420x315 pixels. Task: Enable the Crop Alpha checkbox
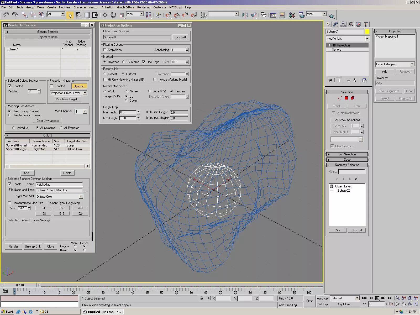[105, 50]
